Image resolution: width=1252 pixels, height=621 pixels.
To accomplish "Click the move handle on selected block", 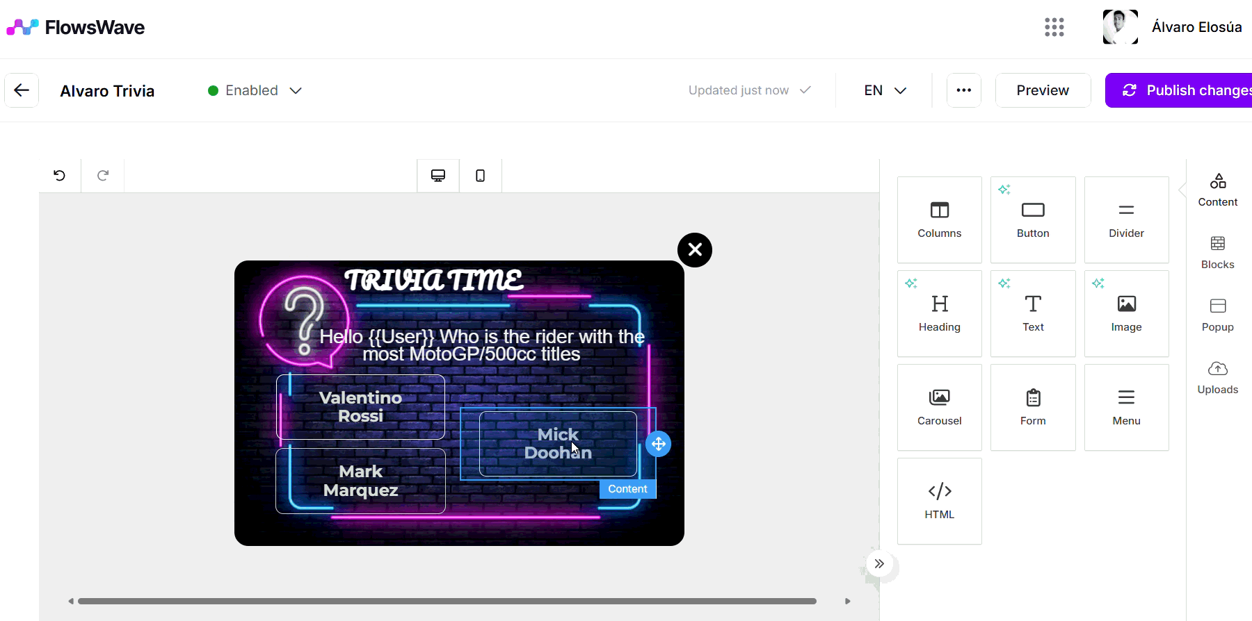I will tap(658, 444).
